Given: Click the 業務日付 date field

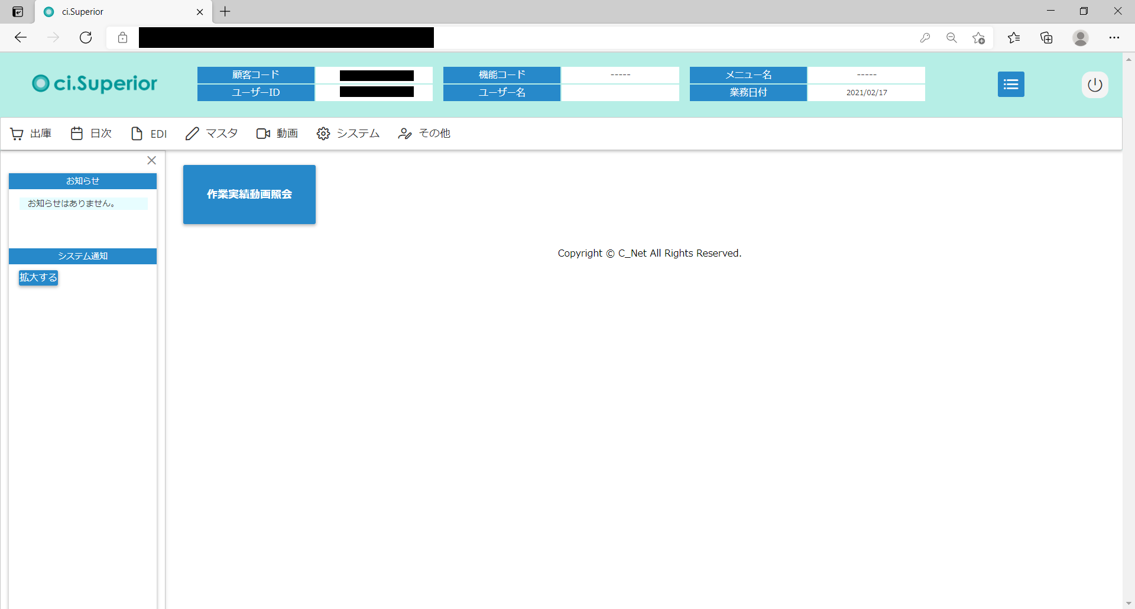Looking at the screenshot, I should tap(867, 93).
